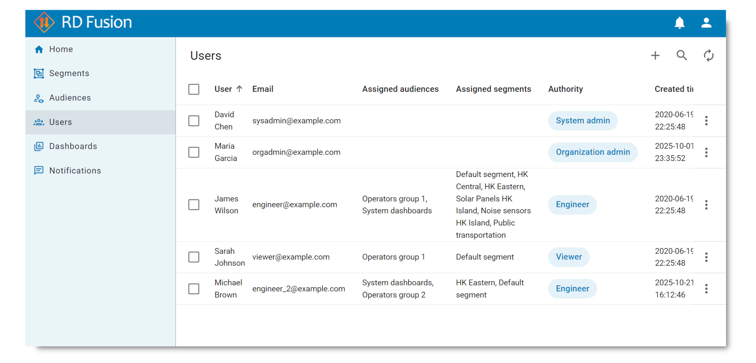Open Segments in the sidebar

coord(69,74)
